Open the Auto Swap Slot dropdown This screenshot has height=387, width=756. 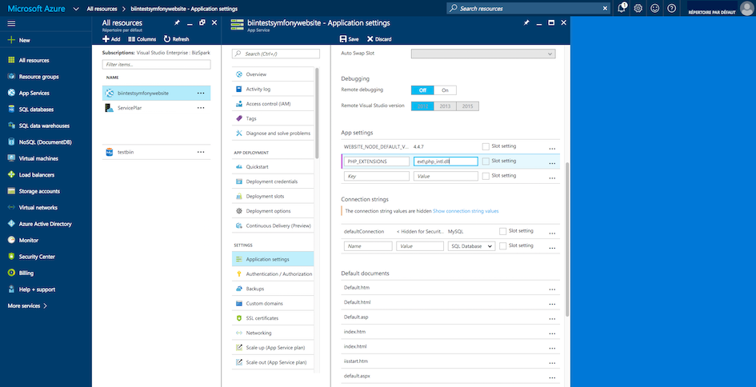coord(483,54)
